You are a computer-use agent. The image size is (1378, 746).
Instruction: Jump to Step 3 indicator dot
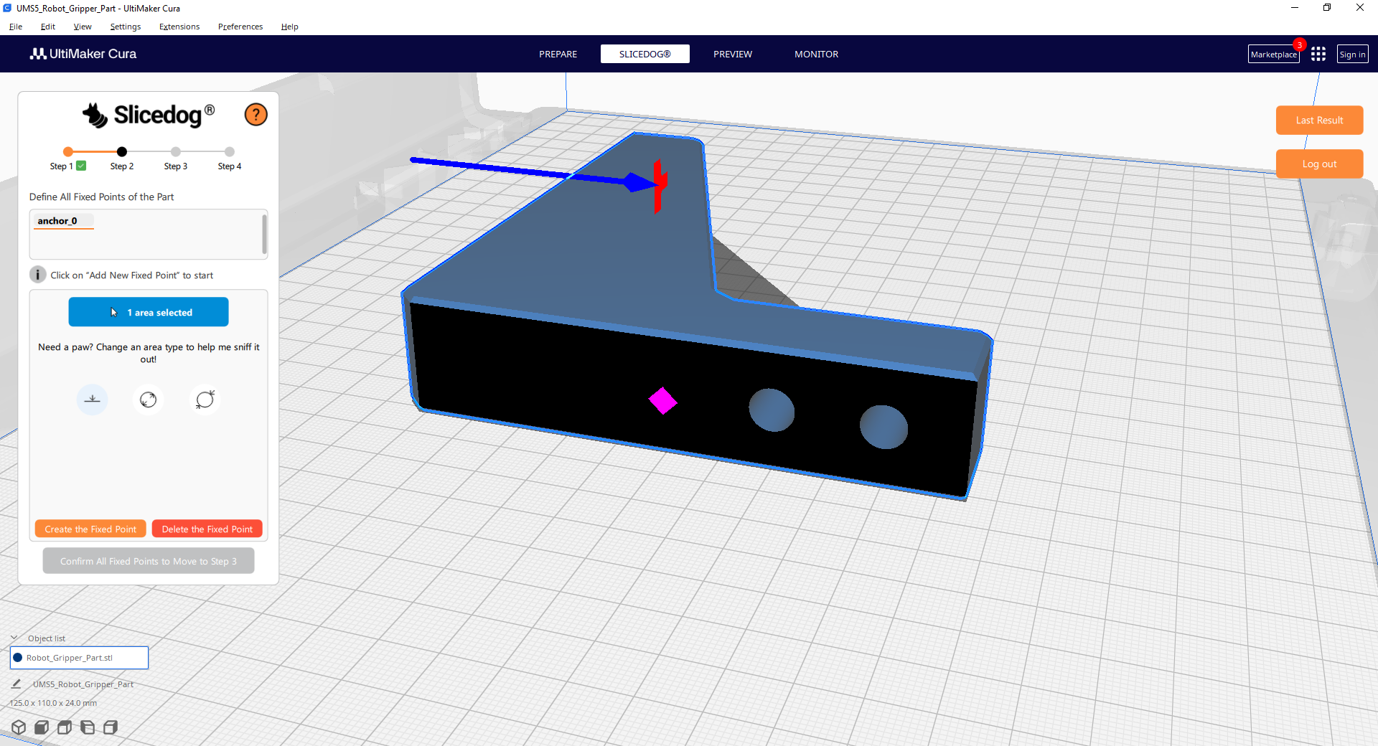tap(176, 152)
